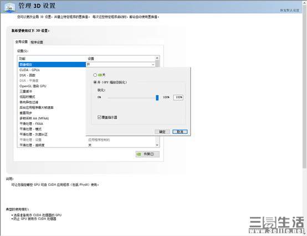307x236 pixels.
Task: Click the 图像缩放 value combo box showing 开
Action: coord(121,65)
